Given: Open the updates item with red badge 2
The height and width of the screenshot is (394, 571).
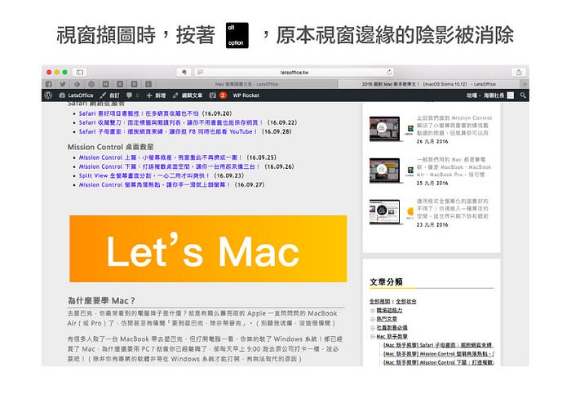Looking at the screenshot, I should 218,95.
